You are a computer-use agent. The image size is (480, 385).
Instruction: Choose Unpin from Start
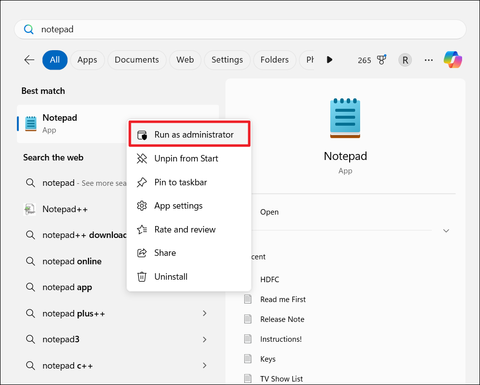[186, 158]
